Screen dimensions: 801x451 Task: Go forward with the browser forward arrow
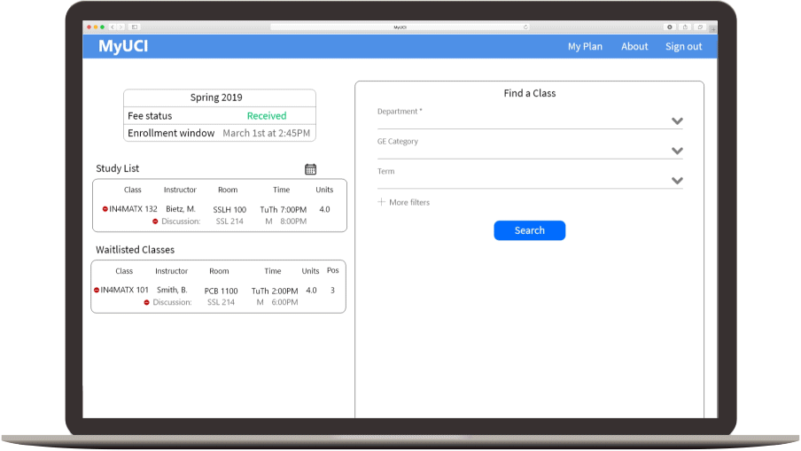tap(121, 27)
